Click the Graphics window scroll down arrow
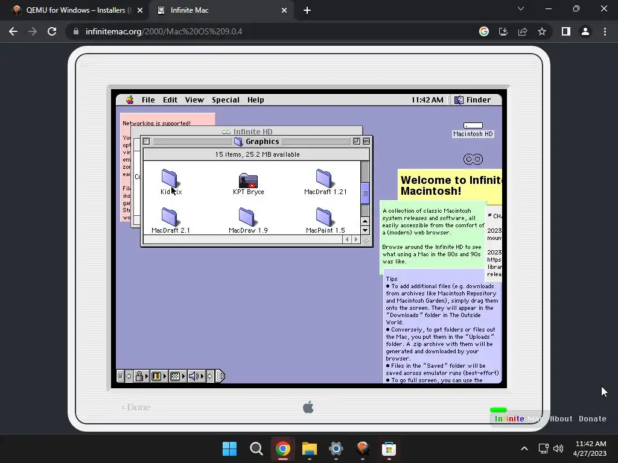This screenshot has width=618, height=463. coord(365,231)
